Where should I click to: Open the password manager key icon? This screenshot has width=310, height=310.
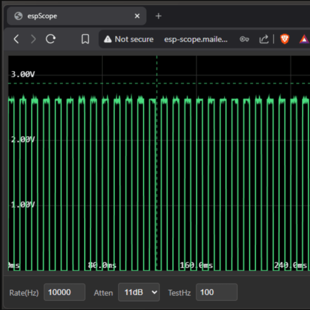244,39
